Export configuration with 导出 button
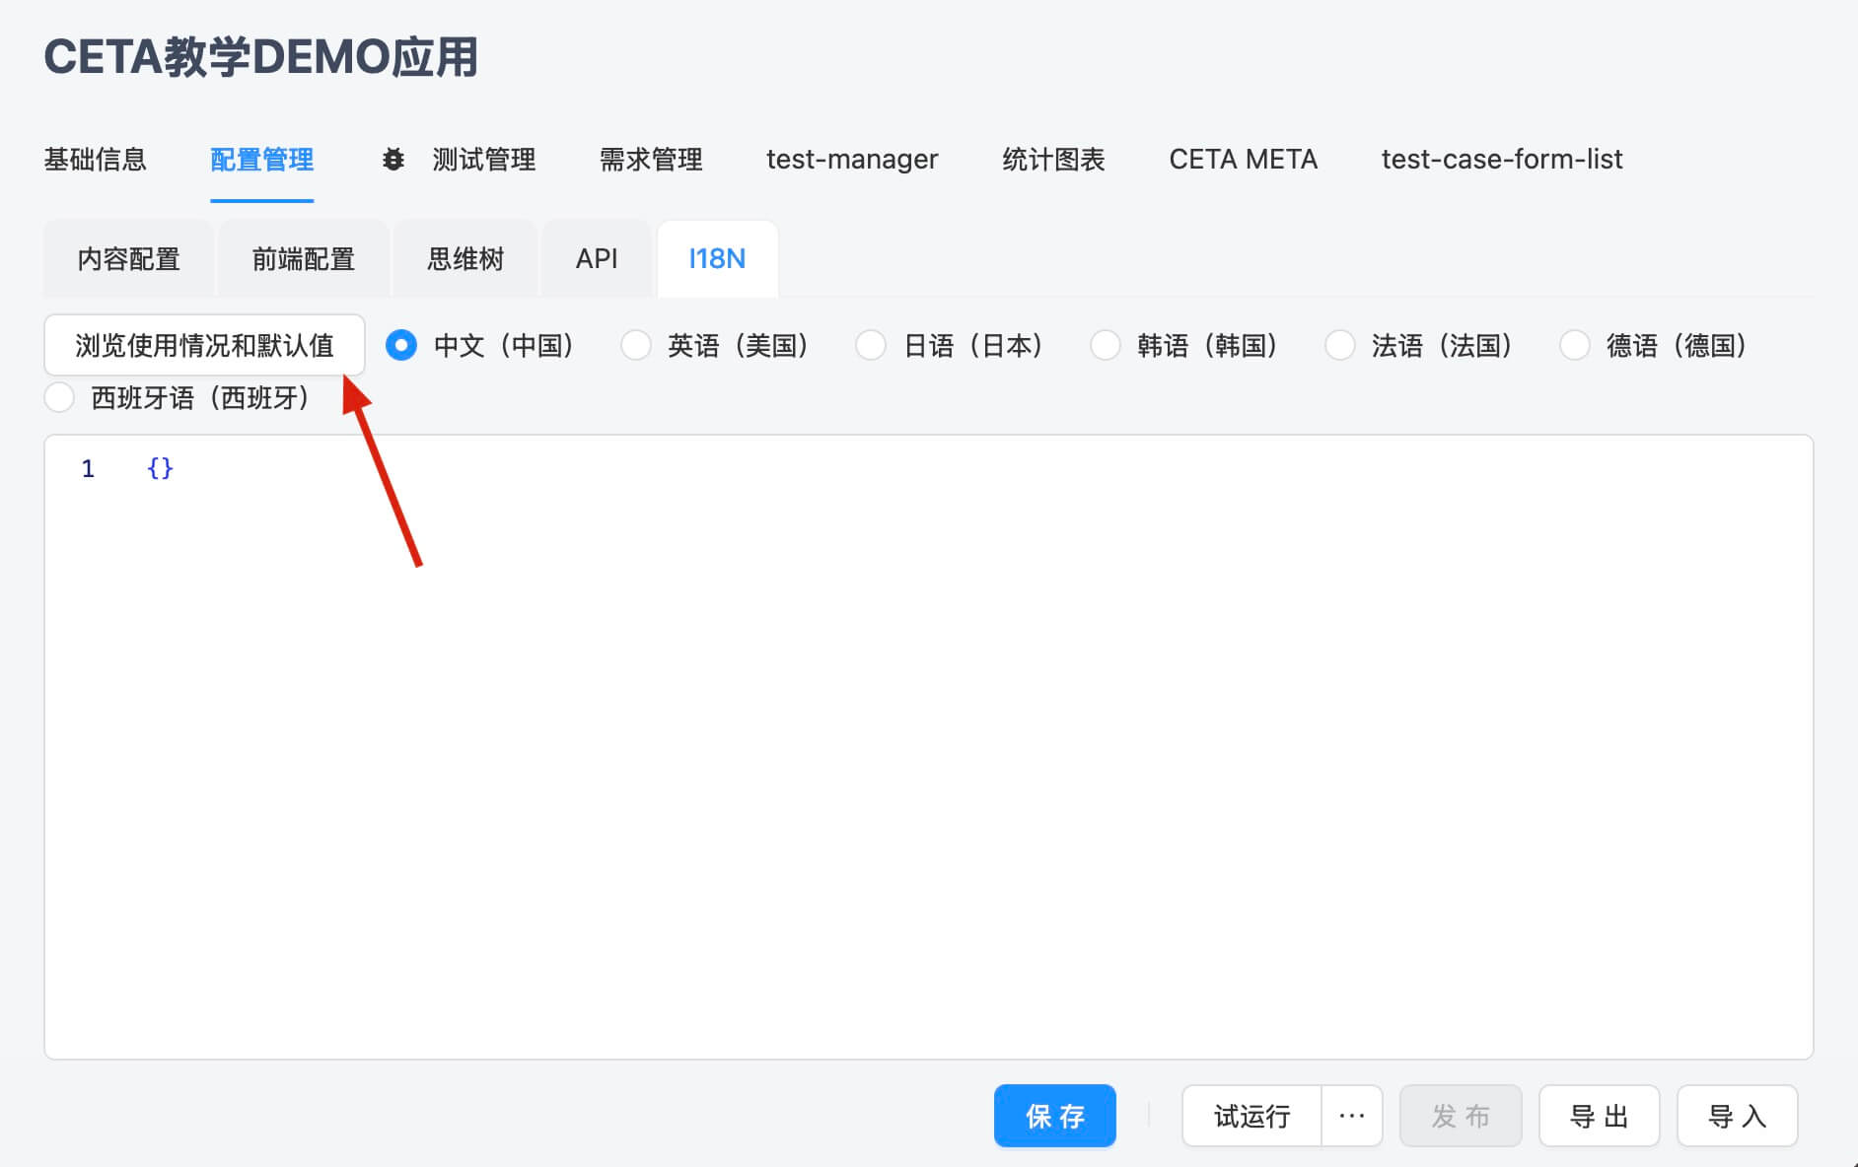 pyautogui.click(x=1599, y=1116)
